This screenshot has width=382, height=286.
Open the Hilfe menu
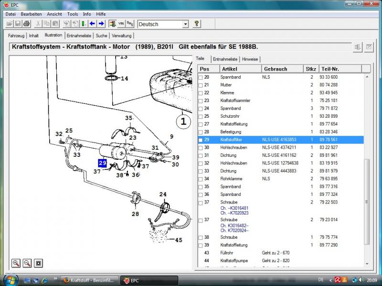(x=101, y=14)
